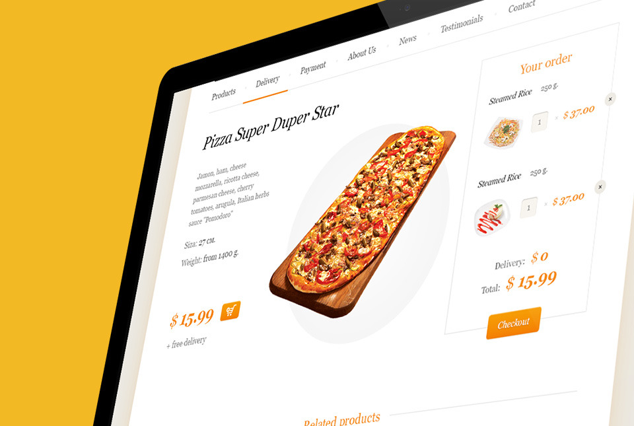Open the noodle dish thumbnail in order
This screenshot has height=426, width=634.
point(503,131)
